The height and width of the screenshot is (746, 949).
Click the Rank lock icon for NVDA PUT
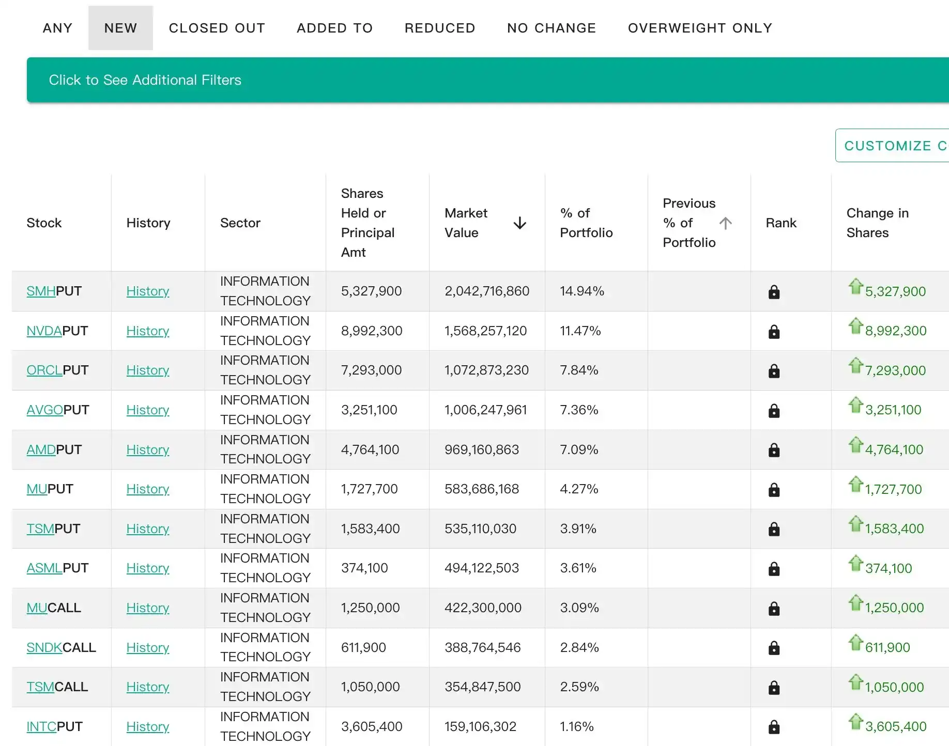click(774, 332)
